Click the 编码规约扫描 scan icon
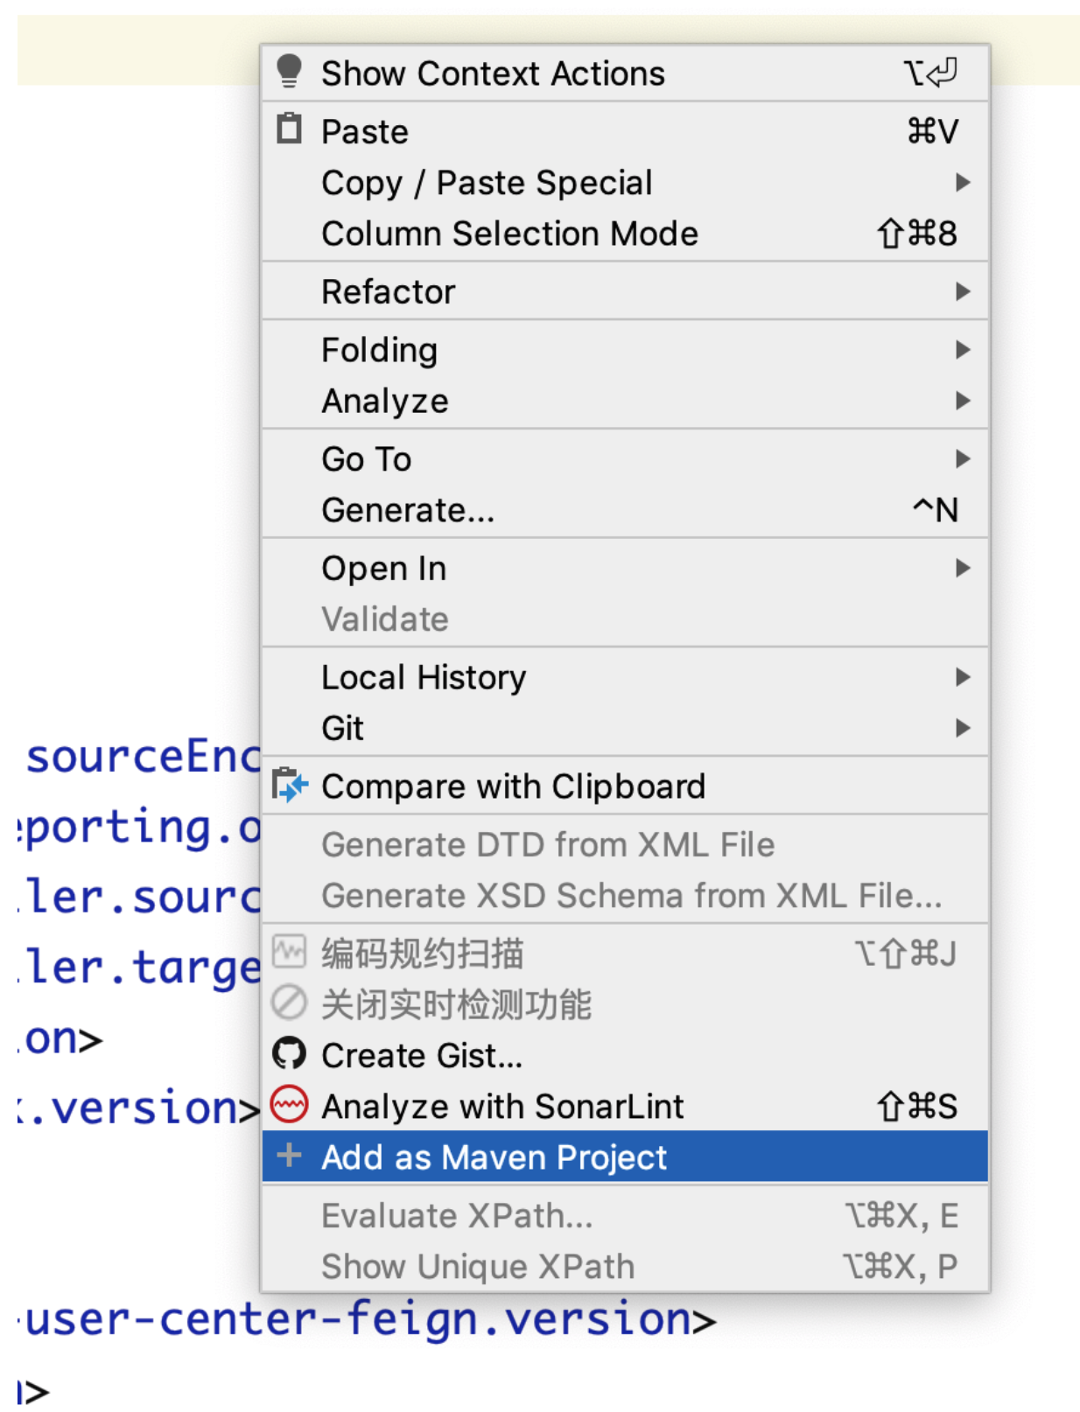Viewport: 1080px width, 1412px height. pos(289,952)
